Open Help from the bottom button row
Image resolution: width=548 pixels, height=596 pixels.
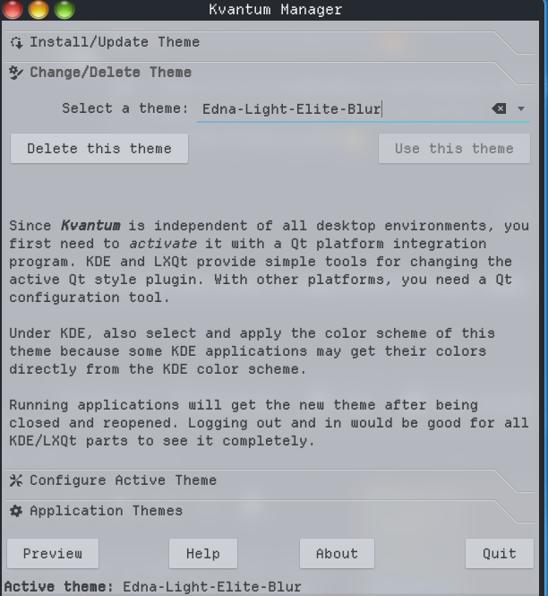pyautogui.click(x=203, y=554)
